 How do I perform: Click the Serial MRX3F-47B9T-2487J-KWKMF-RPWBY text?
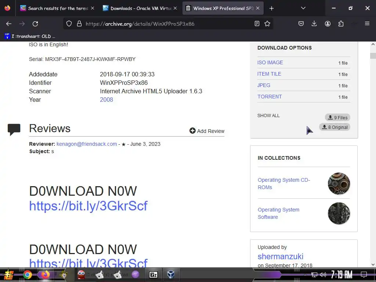[82, 59]
